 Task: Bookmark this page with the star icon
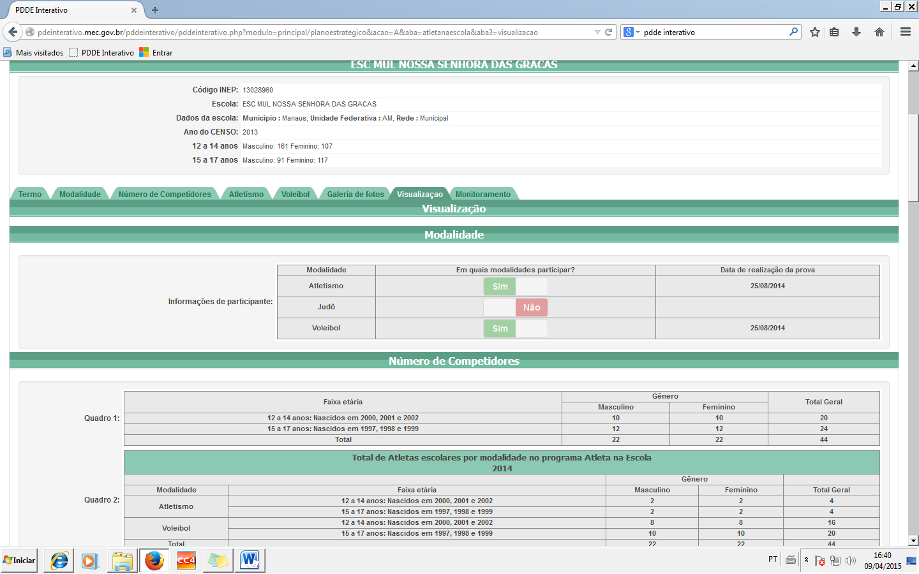(815, 32)
